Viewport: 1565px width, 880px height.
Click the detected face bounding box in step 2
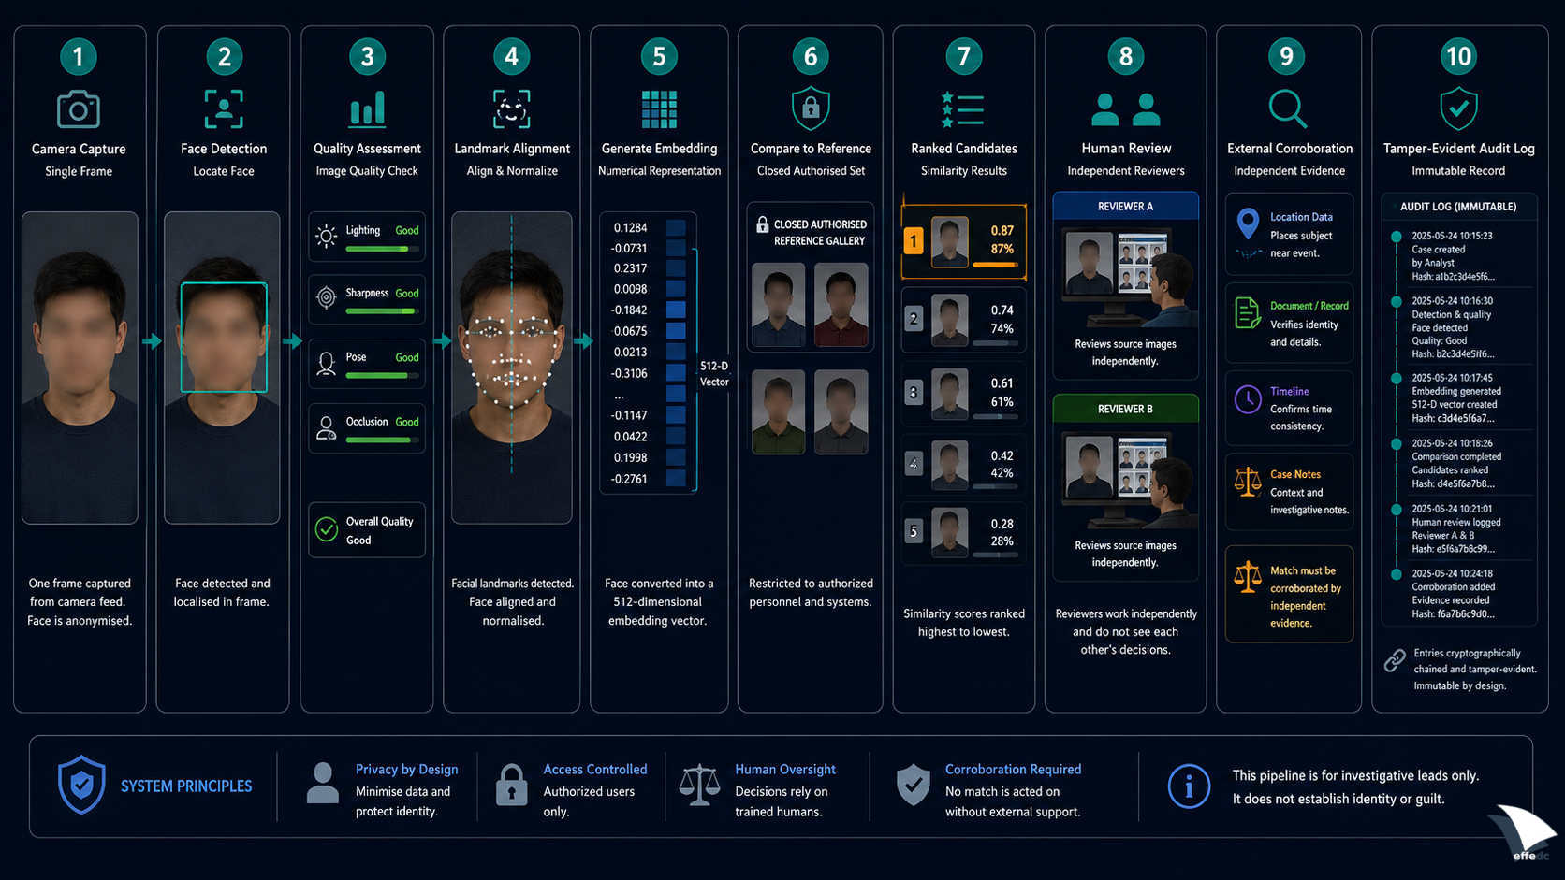click(x=224, y=337)
